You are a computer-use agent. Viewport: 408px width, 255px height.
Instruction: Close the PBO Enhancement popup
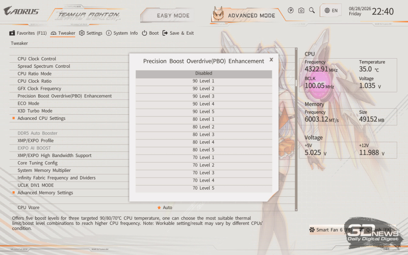coord(271,60)
